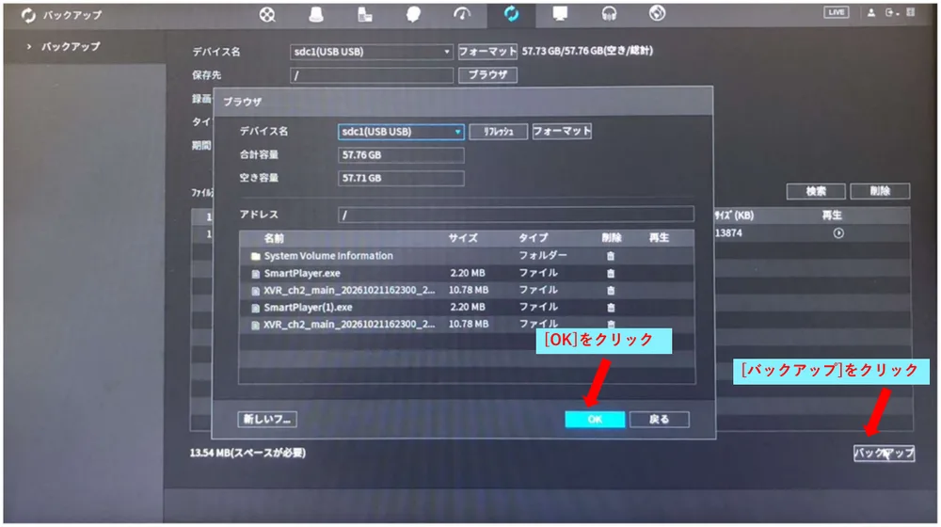The height and width of the screenshot is (527, 941).
Task: Click the 削除 column header in file table
Action: [x=612, y=238]
